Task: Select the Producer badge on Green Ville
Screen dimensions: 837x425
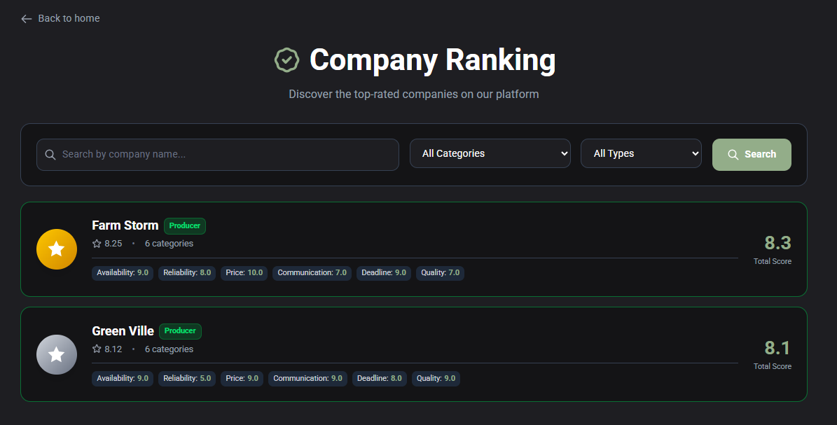Action: [180, 330]
